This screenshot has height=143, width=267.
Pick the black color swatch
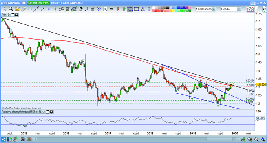(x=168, y=8)
